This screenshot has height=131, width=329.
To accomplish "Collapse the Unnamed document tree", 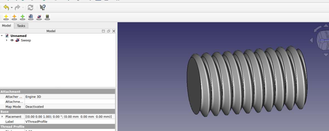I will point(2,36).
